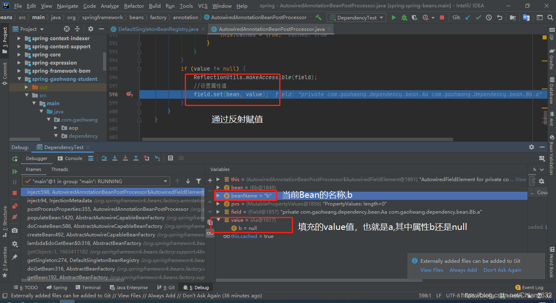Switch to Threads tab

(x=59, y=169)
